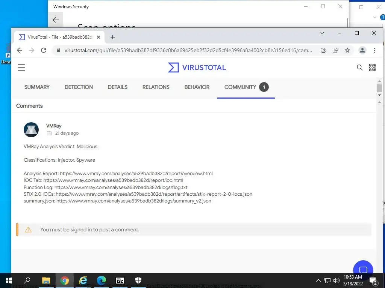Click VMRay user avatar
385x288 pixels.
click(31, 130)
